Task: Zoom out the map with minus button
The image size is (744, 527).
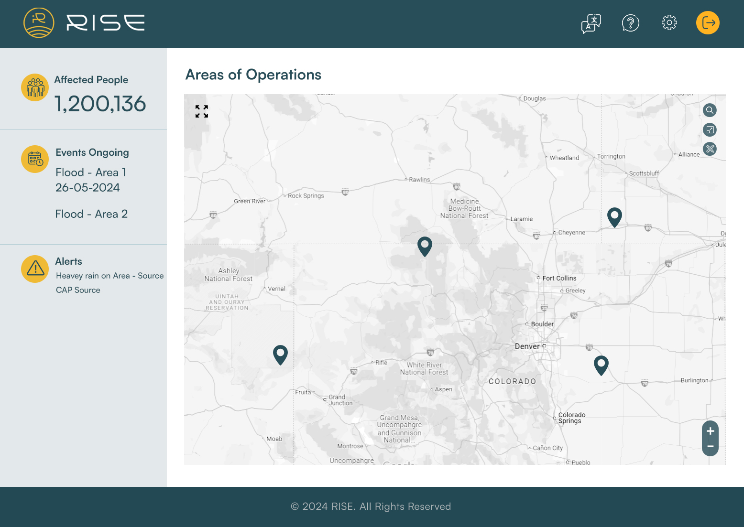Action: (x=710, y=447)
